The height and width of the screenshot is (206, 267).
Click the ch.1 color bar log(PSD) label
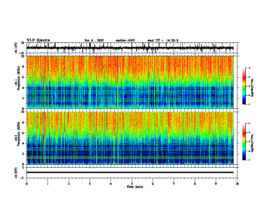point(252,88)
